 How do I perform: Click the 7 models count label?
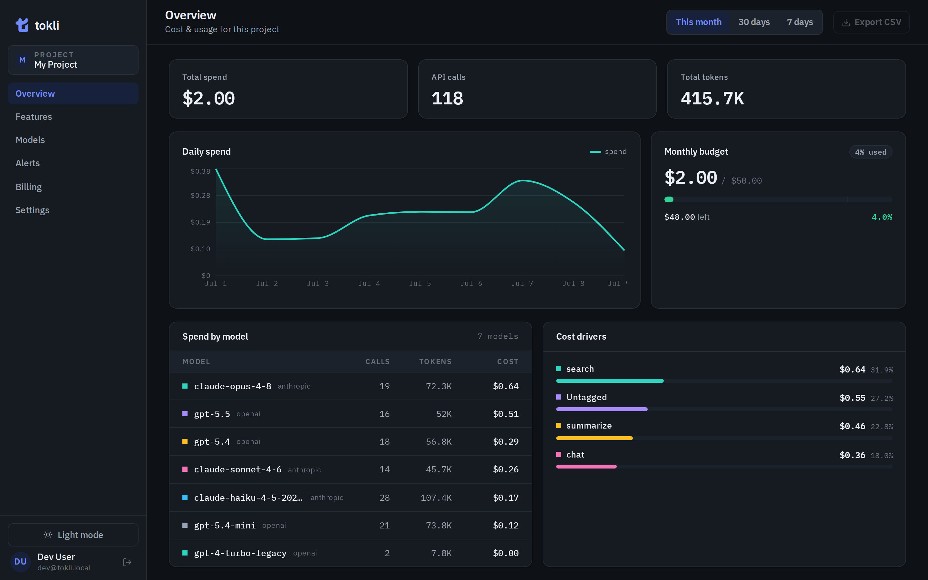(498, 336)
